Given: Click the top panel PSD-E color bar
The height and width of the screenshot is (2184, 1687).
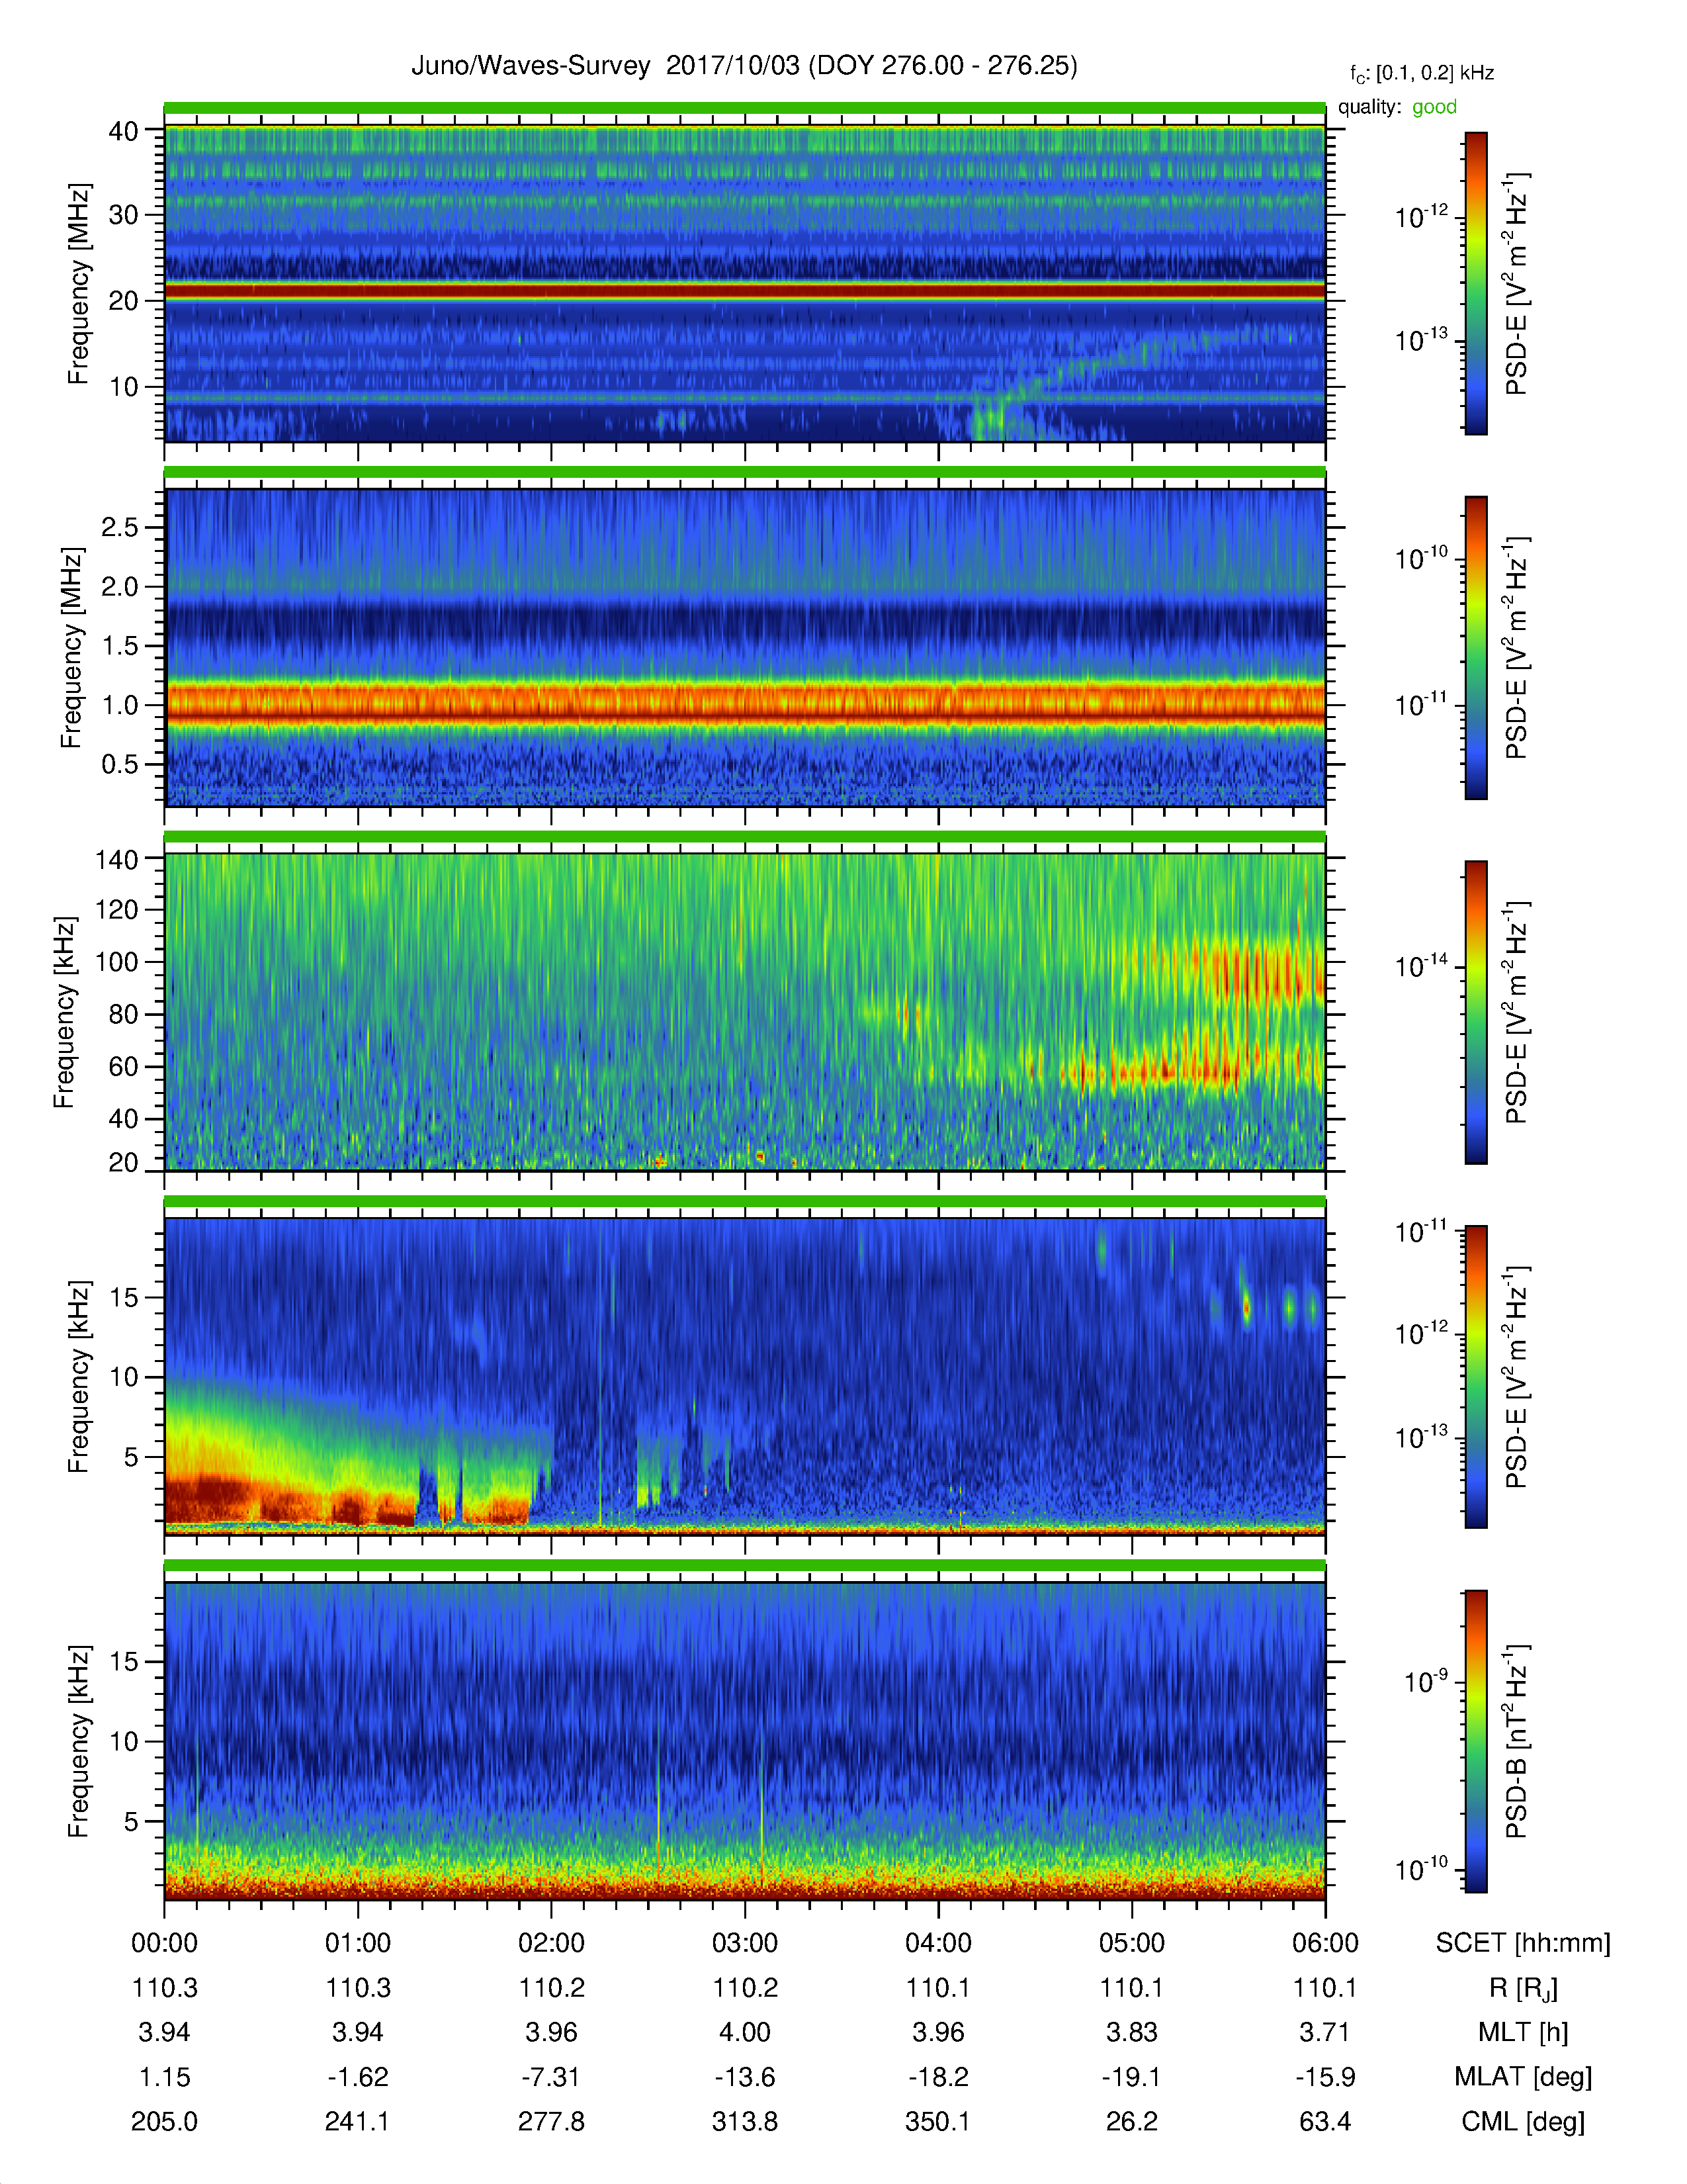Looking at the screenshot, I should [x=1475, y=283].
